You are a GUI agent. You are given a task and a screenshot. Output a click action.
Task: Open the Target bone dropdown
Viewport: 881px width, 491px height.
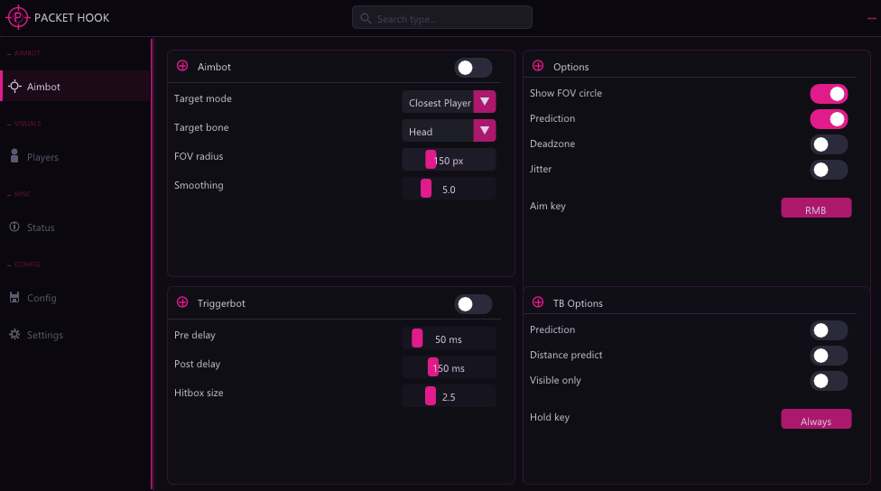449,131
